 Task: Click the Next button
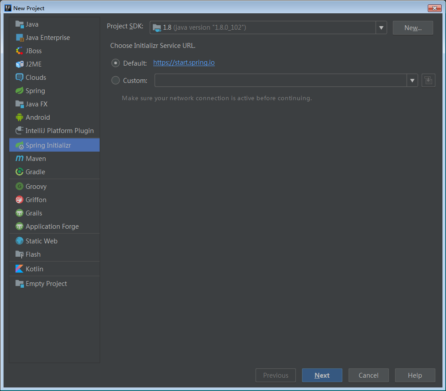tap(322, 375)
